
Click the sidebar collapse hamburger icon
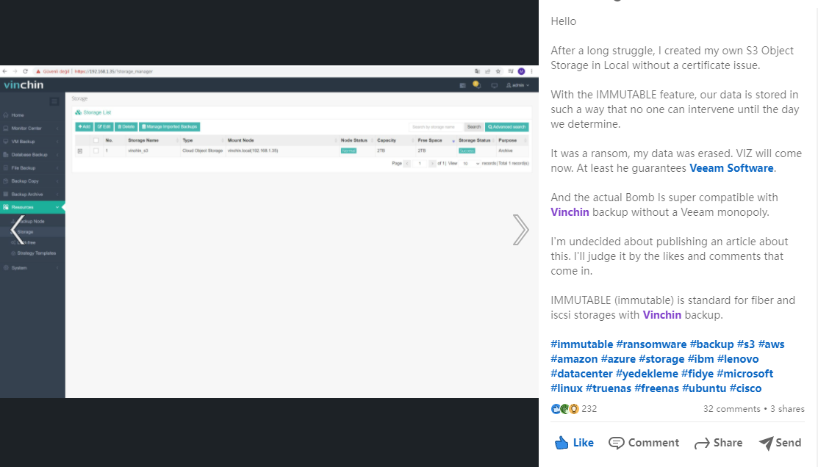click(54, 101)
